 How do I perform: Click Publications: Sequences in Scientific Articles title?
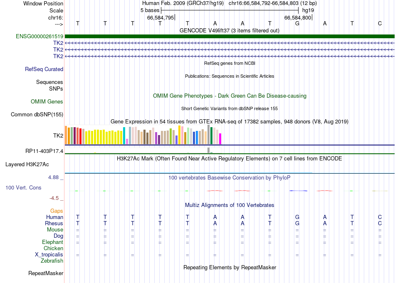(x=230, y=76)
